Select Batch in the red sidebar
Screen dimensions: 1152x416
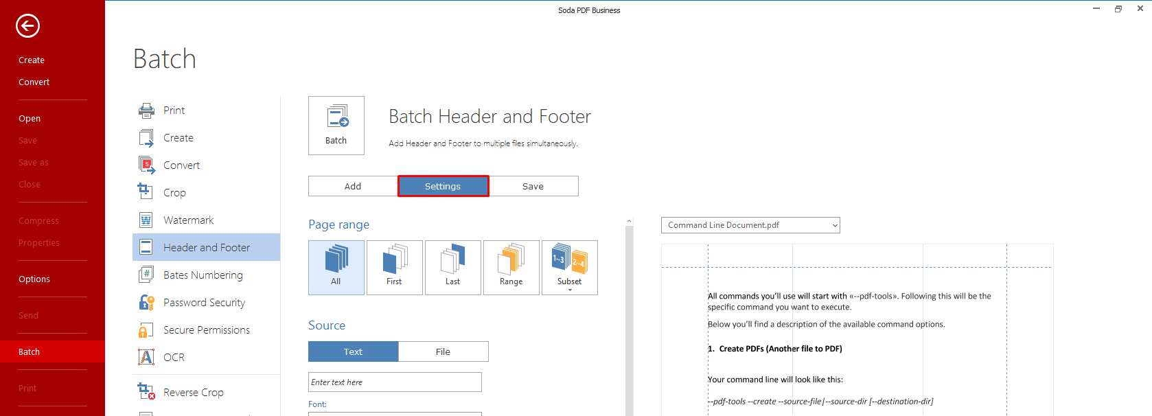pos(52,351)
